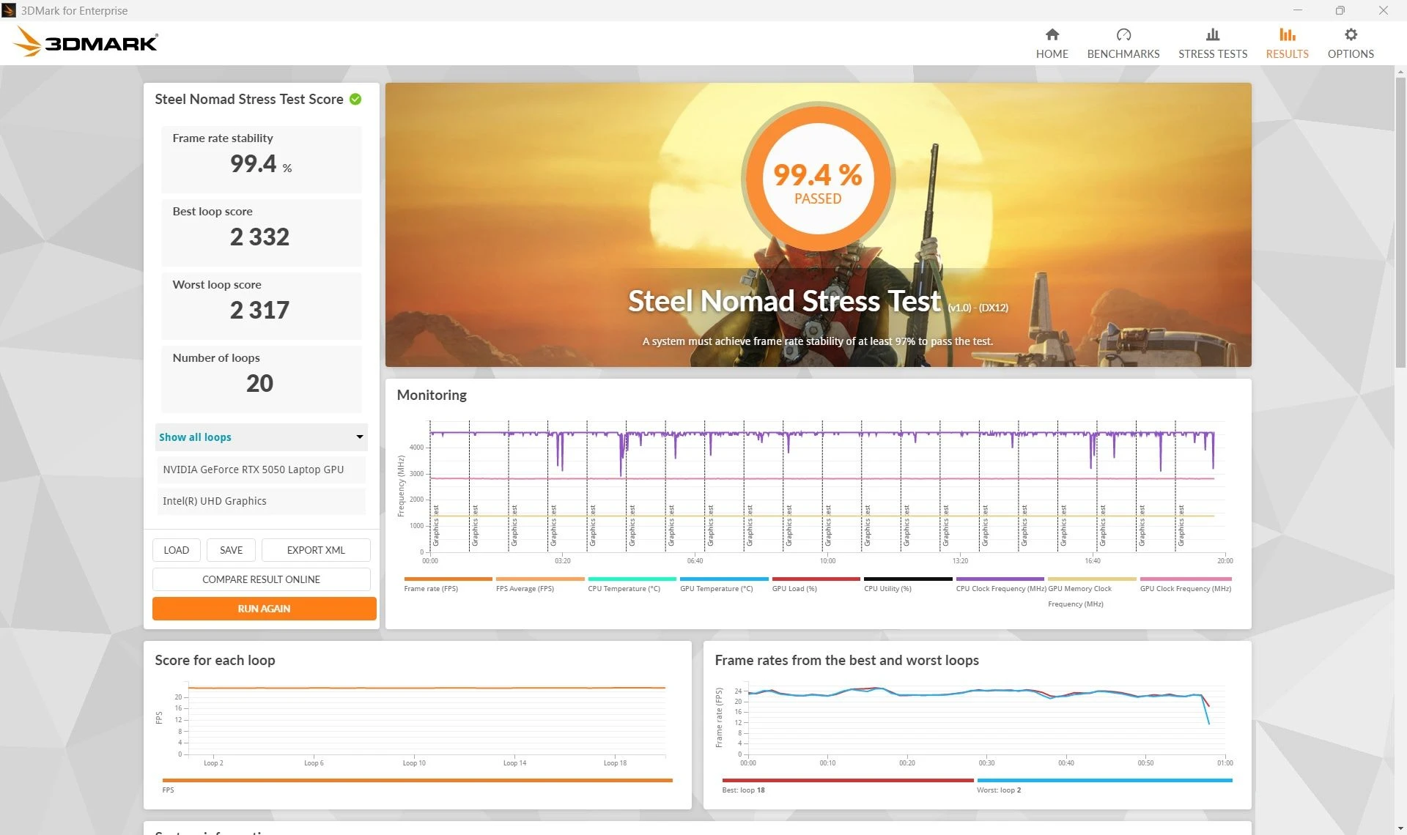Select the BENCHMARKS menu label
1407x835 pixels.
pyautogui.click(x=1123, y=54)
